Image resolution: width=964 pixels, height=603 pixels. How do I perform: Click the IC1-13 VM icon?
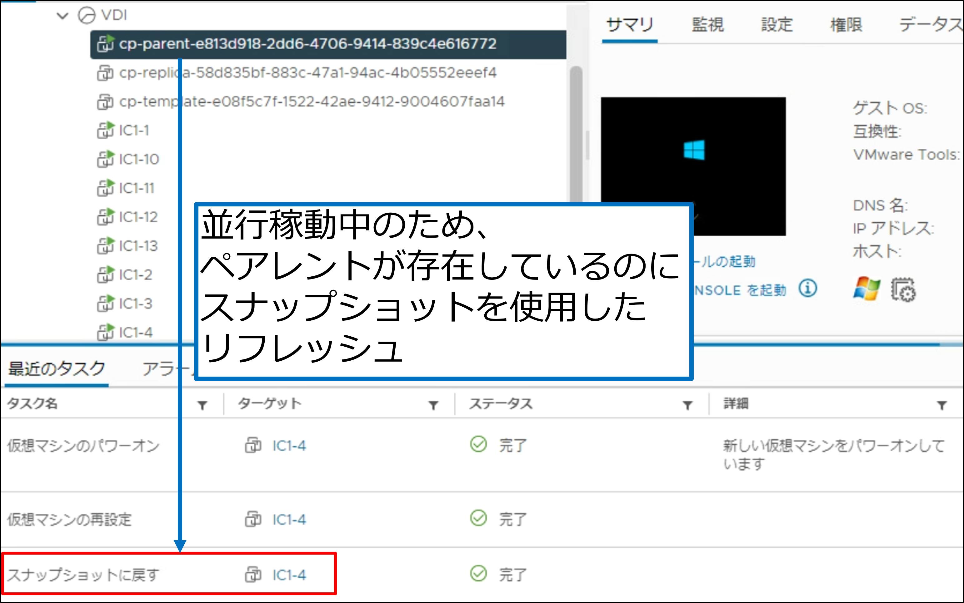click(105, 246)
